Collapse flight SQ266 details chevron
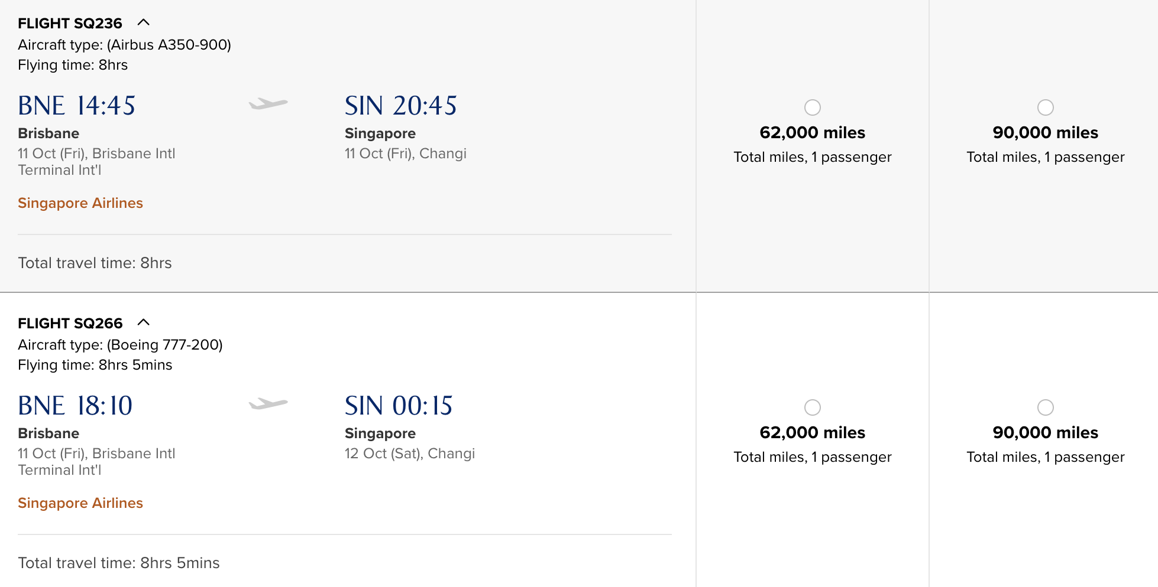Screen dimensions: 1158x587 pyautogui.click(x=144, y=322)
